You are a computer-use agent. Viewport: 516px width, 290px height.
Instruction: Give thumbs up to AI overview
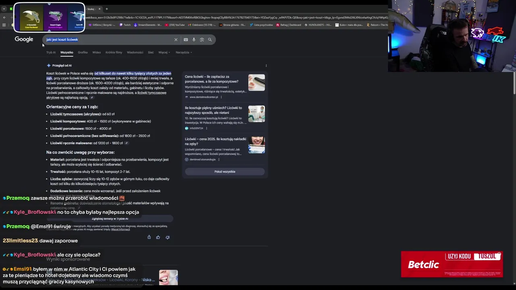coord(158,237)
